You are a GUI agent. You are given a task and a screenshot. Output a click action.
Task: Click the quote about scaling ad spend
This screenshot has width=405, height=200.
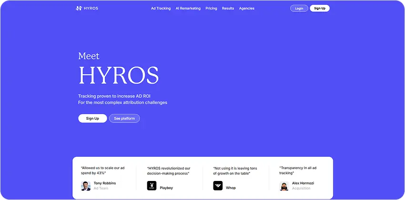coord(103,171)
